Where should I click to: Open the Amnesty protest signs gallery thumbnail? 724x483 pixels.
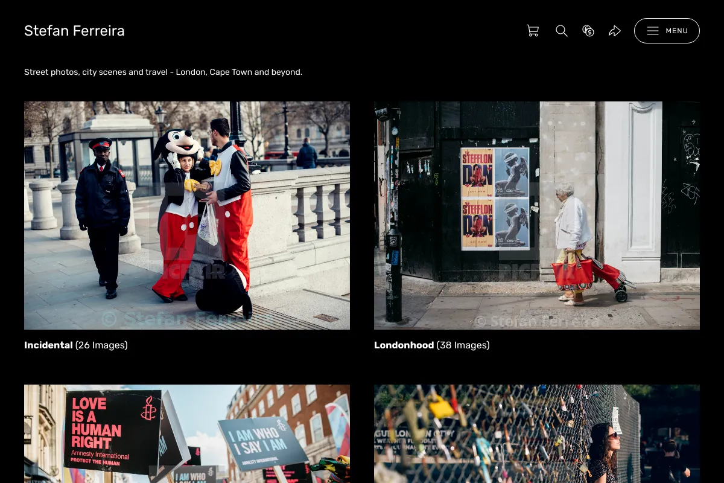187,434
